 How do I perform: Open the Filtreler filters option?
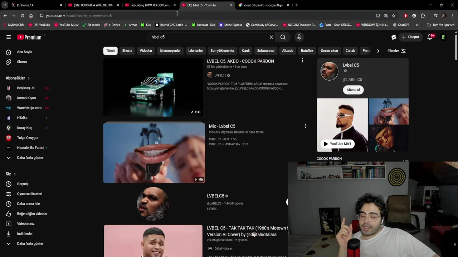[396, 51]
